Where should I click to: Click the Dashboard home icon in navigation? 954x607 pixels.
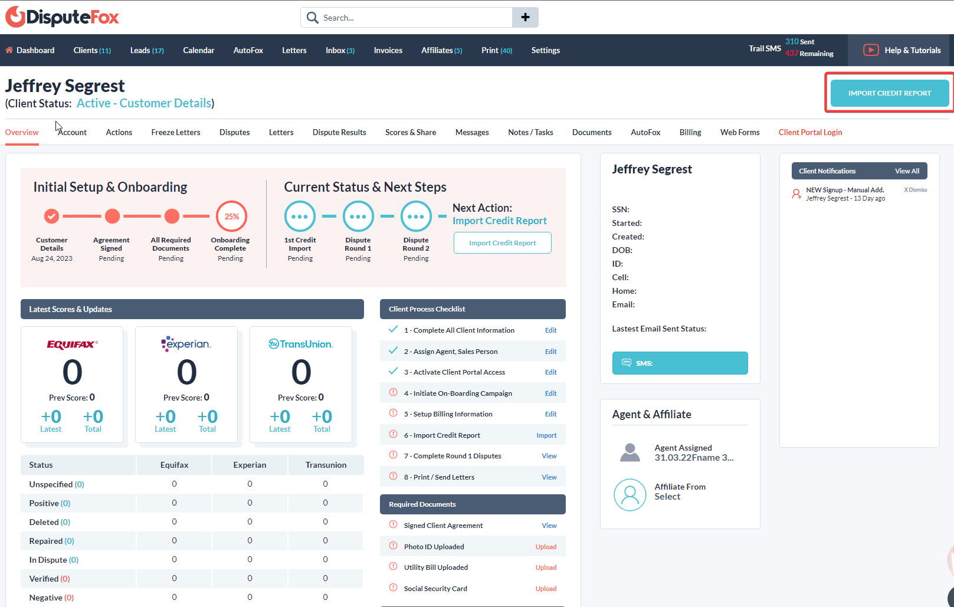8,50
